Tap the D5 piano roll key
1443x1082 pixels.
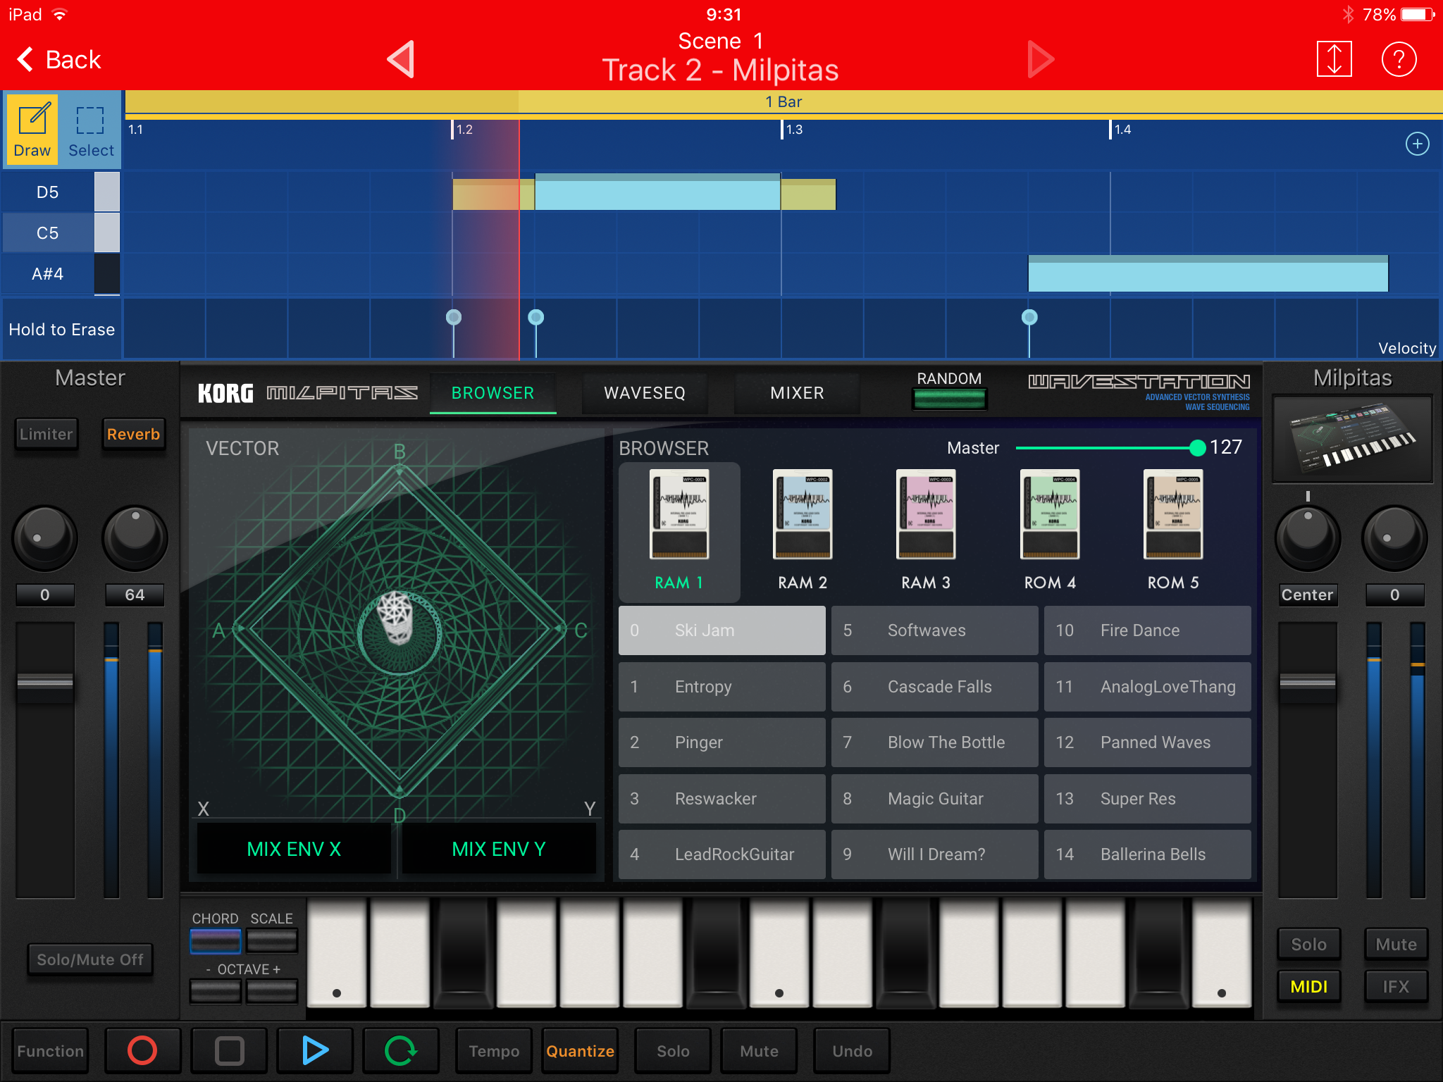pos(61,192)
